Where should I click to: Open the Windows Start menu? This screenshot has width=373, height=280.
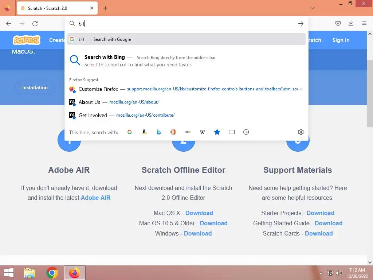click(x=9, y=273)
